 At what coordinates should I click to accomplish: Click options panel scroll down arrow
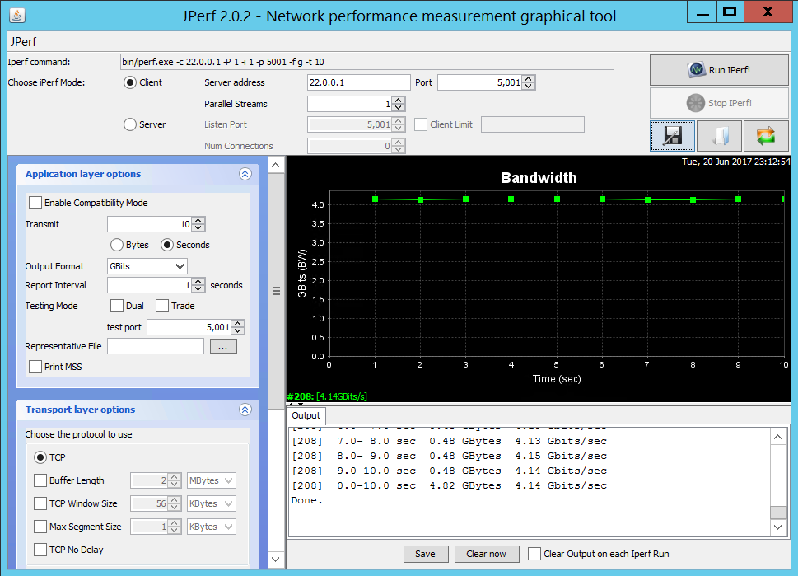pyautogui.click(x=276, y=560)
